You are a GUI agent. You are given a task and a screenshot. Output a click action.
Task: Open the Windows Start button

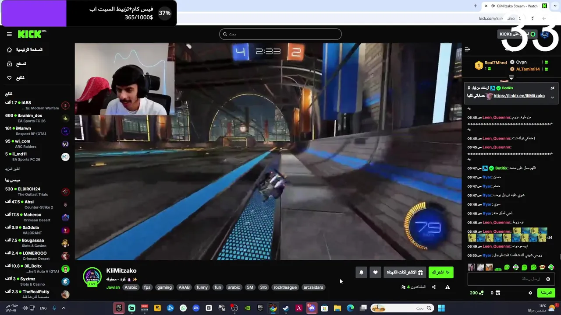pyautogui.click(x=441, y=308)
